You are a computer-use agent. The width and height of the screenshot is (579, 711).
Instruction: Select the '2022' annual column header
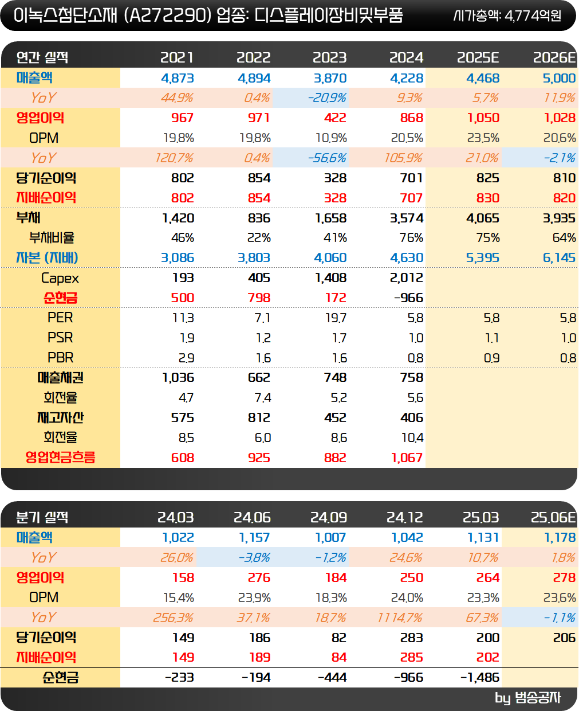point(253,57)
